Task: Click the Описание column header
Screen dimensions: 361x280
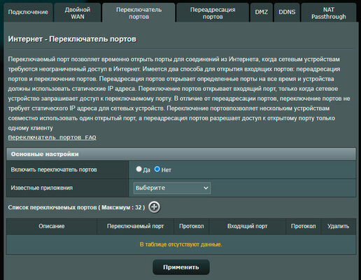Action: 52,226
